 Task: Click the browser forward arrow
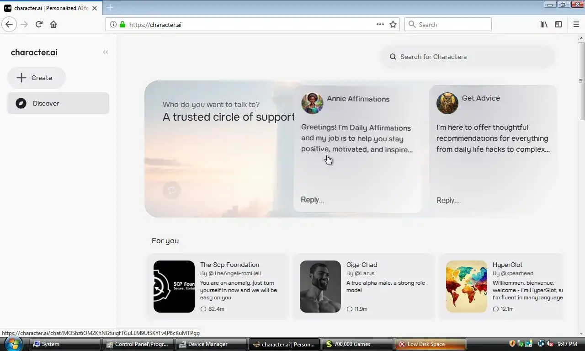[x=24, y=24]
